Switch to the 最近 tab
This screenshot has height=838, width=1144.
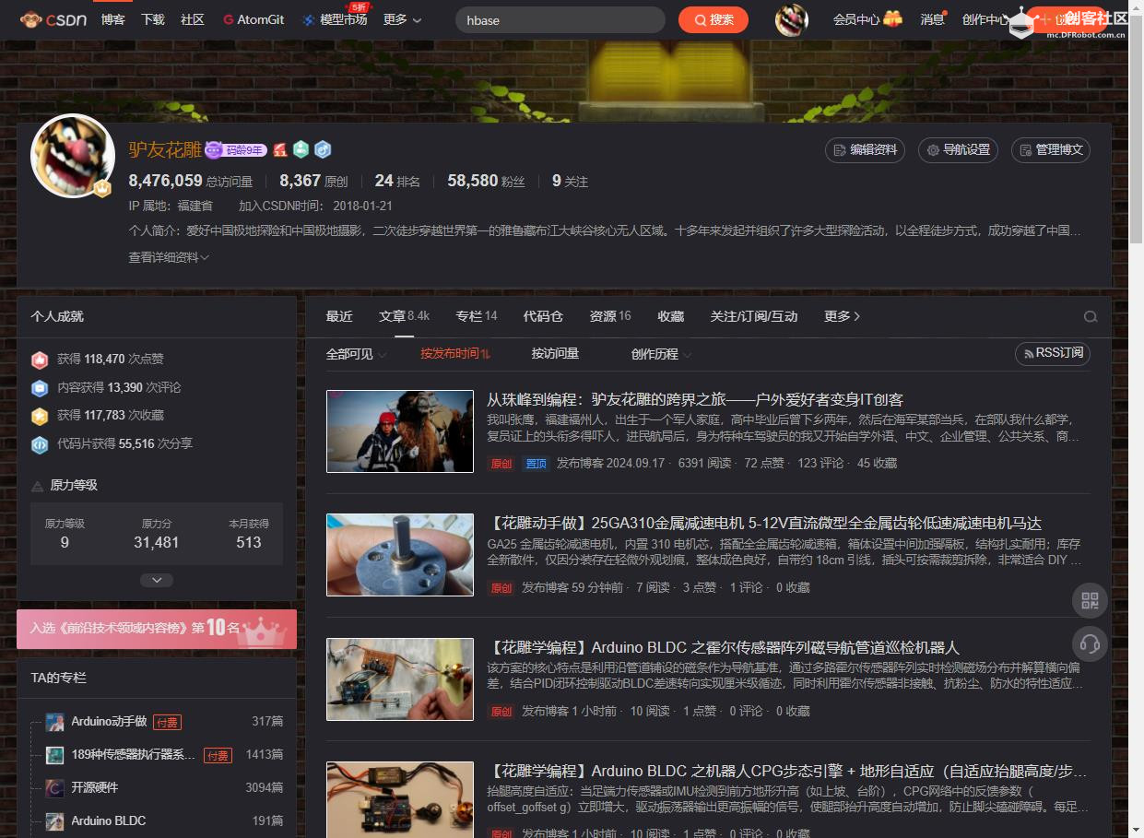pyautogui.click(x=339, y=316)
